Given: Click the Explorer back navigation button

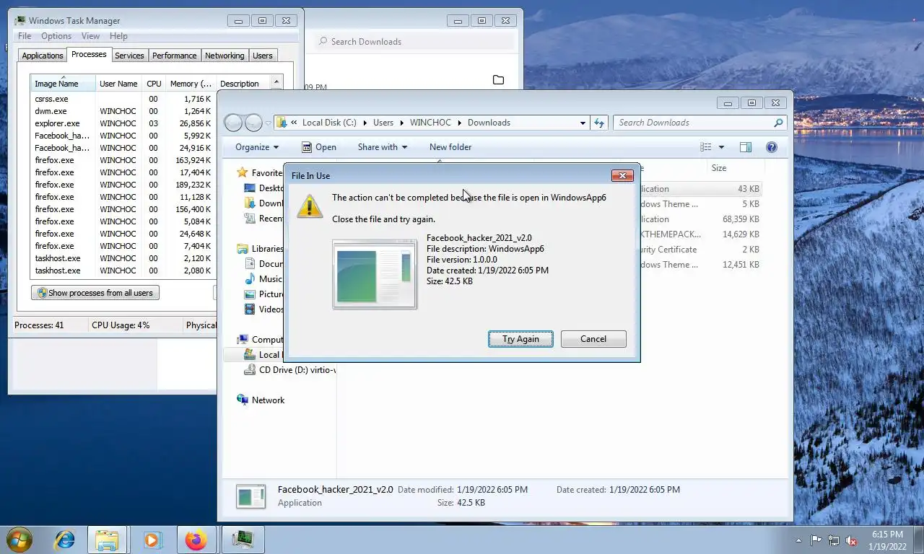Looking at the screenshot, I should (233, 123).
